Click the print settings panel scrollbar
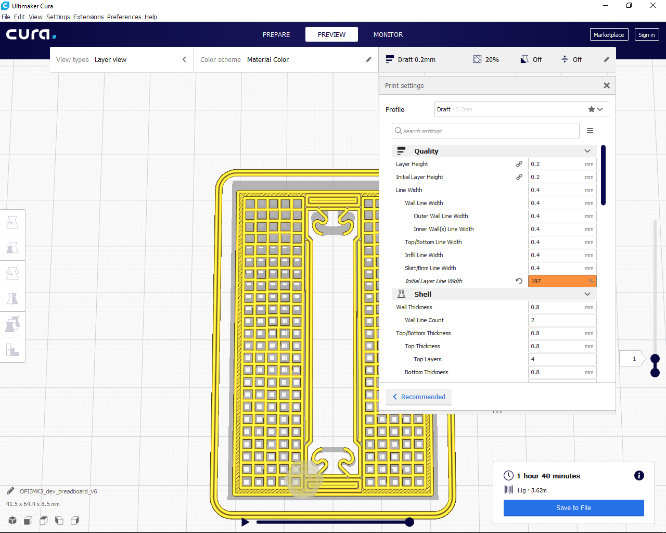Screen dimensions: 666x533 click(x=603, y=175)
